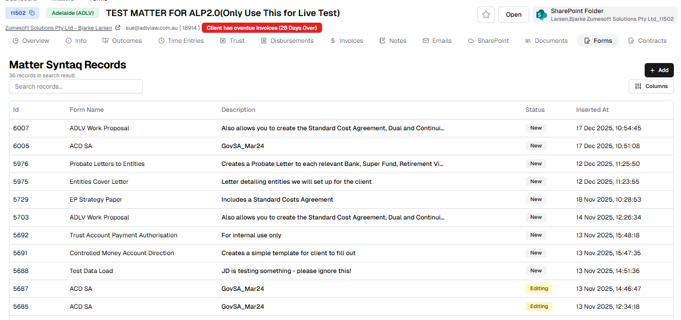681x320 pixels.
Task: Click the plus Add record button
Action: click(x=659, y=70)
